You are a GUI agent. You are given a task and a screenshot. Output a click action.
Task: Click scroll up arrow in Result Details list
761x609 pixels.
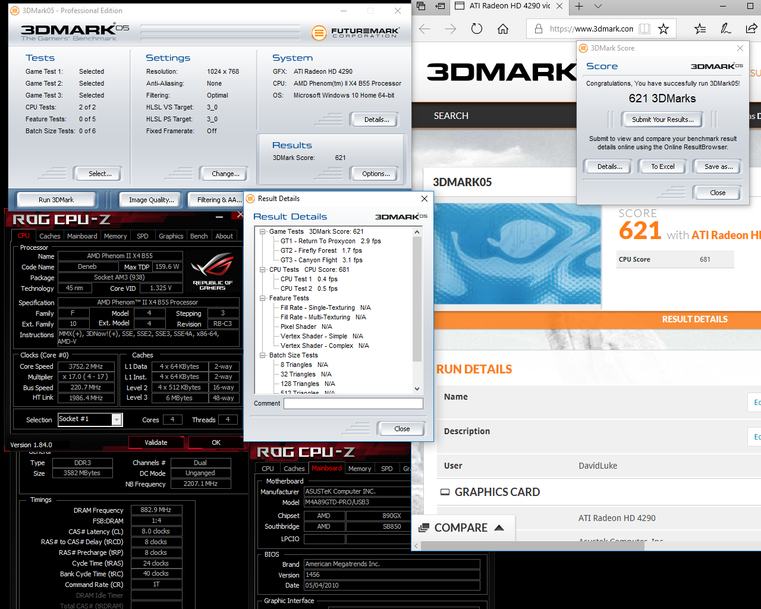tap(417, 231)
